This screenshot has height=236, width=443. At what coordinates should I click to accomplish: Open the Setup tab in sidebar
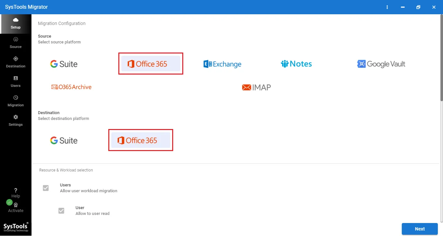click(x=16, y=24)
